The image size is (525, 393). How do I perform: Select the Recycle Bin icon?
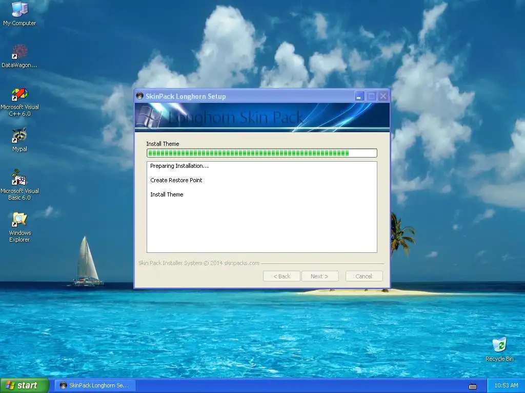pyautogui.click(x=499, y=349)
